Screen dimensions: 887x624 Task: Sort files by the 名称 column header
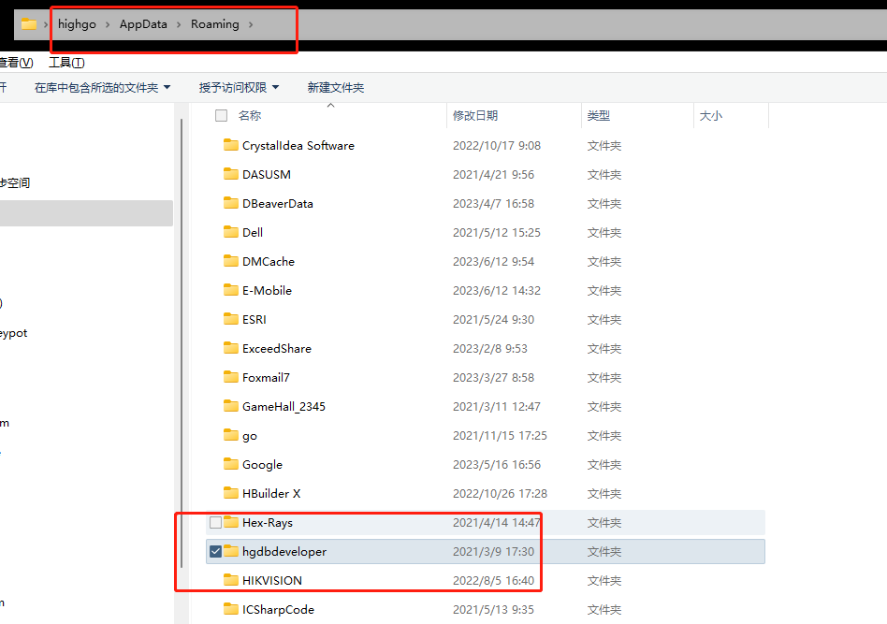250,115
